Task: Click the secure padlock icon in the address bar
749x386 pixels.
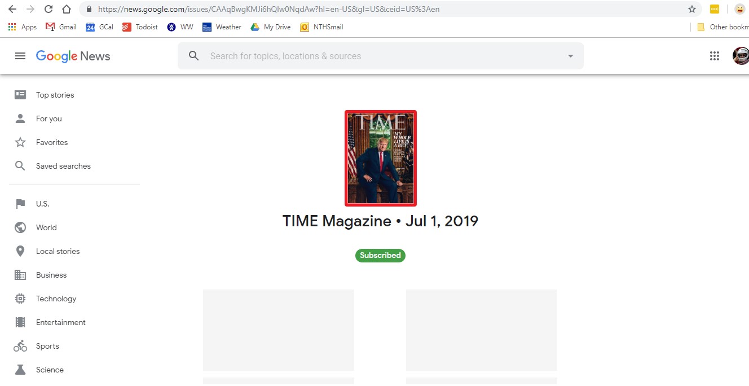Action: tap(89, 9)
